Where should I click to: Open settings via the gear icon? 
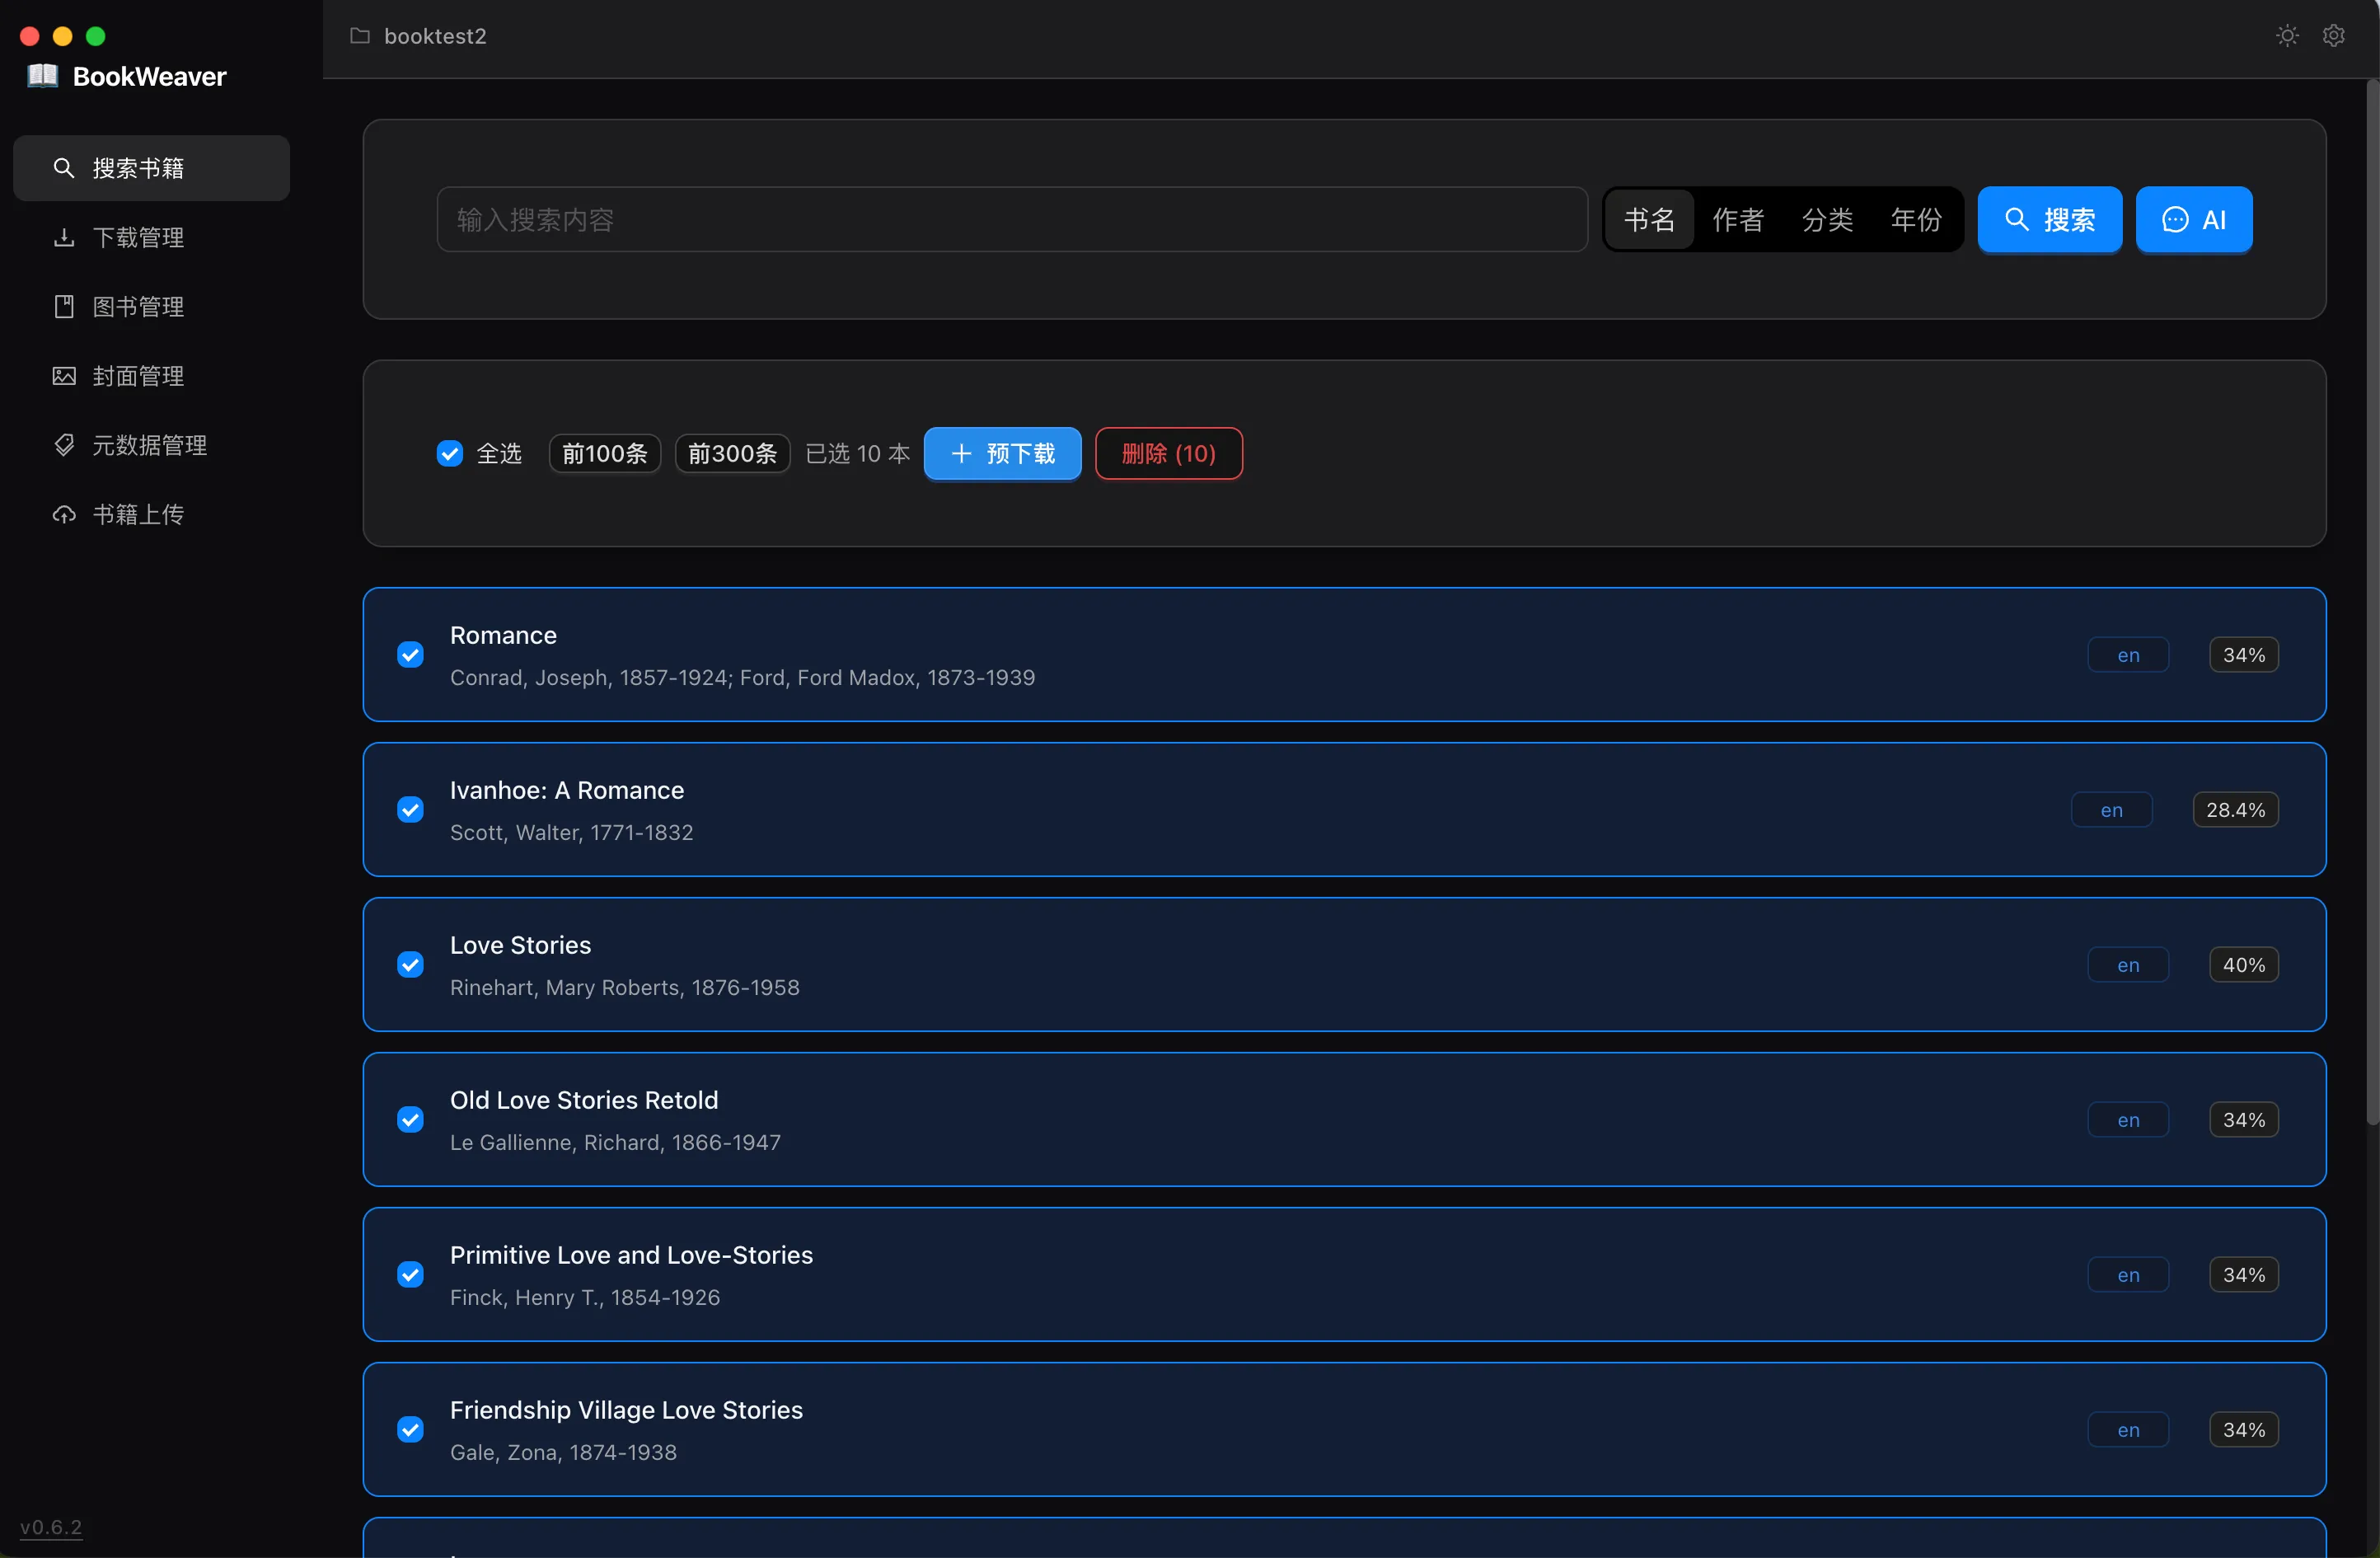(x=2333, y=36)
